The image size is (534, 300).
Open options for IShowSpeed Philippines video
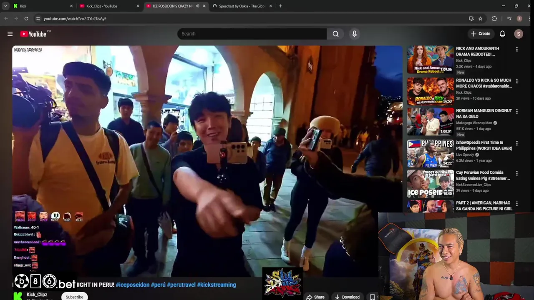click(517, 143)
